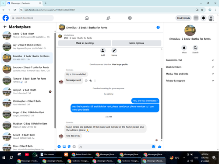Image resolution: width=219 pixels, height=164 pixels.
Task: Click the chat list vertical scrollbar
Action: tap(55, 80)
